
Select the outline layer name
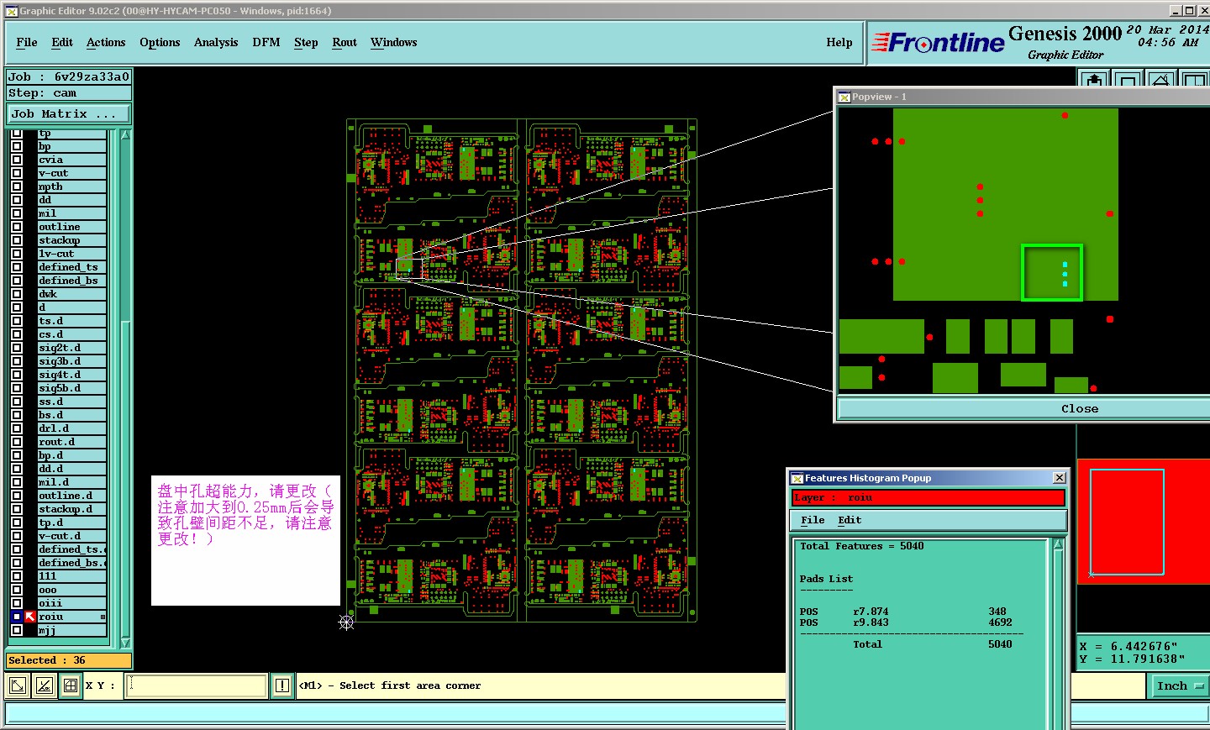(x=72, y=227)
